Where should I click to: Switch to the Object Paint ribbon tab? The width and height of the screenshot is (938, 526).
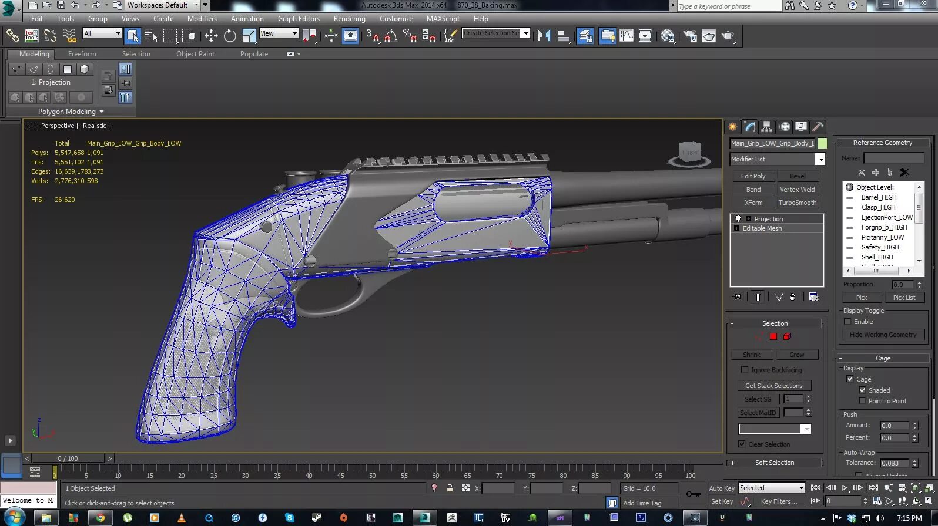tap(196, 54)
